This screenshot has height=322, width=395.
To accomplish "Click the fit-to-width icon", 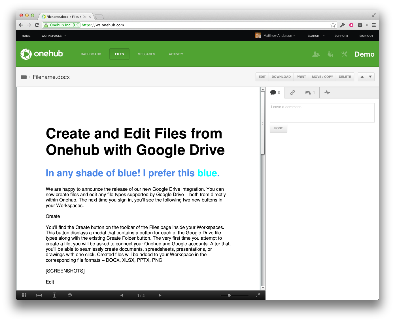I will [x=39, y=295].
